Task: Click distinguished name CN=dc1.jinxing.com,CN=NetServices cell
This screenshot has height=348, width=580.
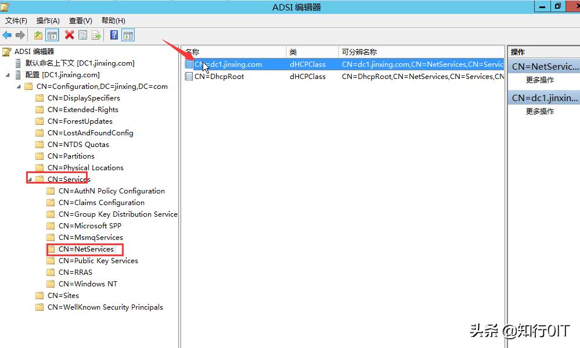Action: [x=423, y=64]
